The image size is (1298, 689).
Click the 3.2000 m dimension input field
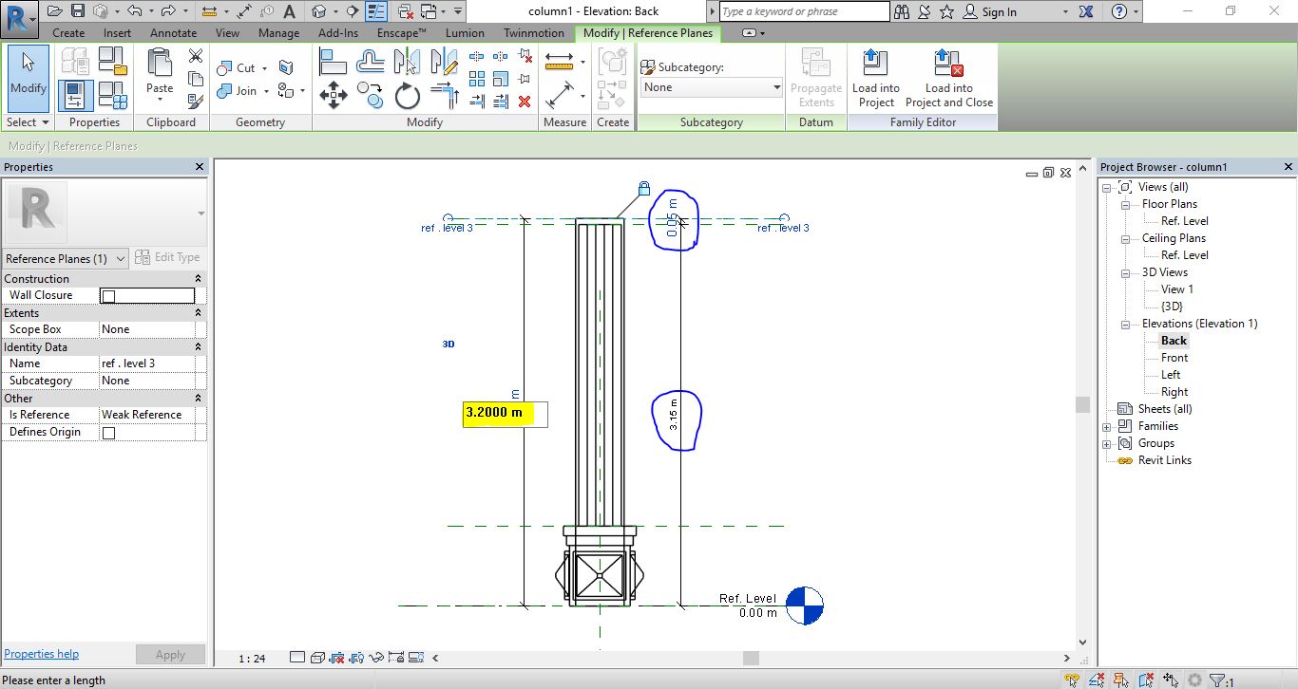tap(504, 414)
